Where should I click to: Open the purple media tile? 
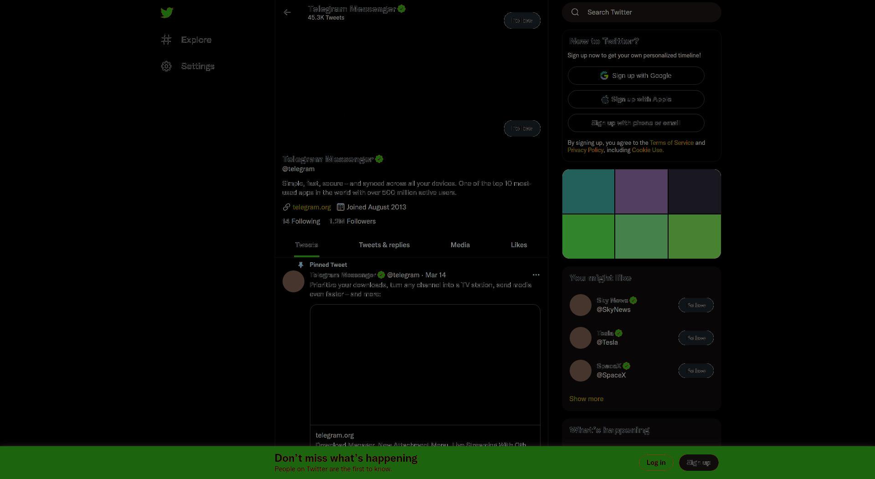click(641, 191)
